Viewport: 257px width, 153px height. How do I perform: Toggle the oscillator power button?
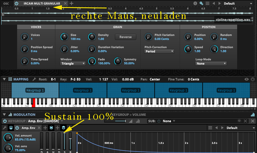[x=17, y=3]
